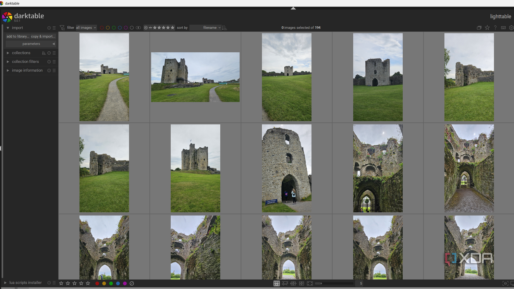The image size is (514, 289).
Task: Expand the lua scripts installer module
Action: (x=5, y=283)
